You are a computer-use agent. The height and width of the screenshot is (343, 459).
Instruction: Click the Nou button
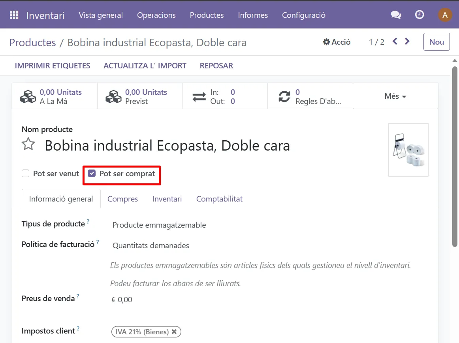[436, 42]
